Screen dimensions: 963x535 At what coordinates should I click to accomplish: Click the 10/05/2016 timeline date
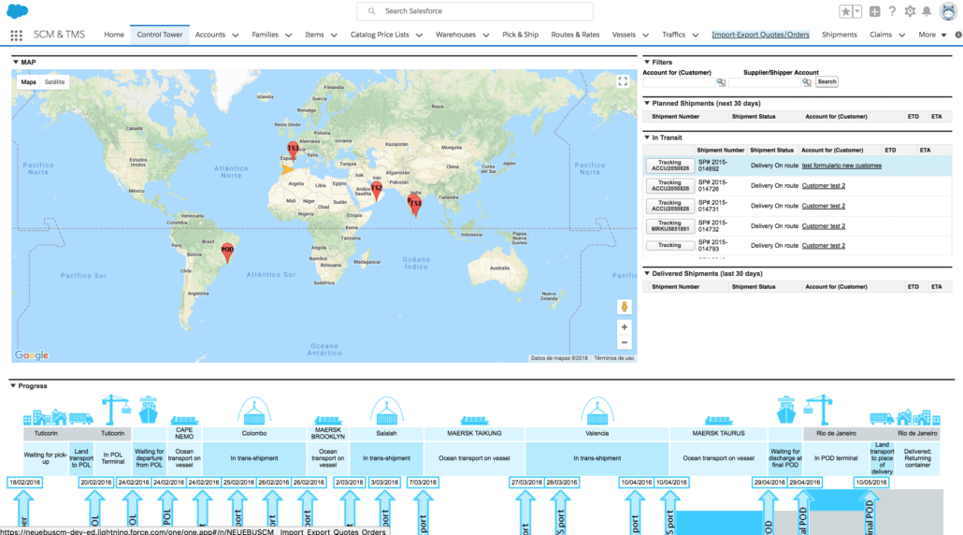coord(870,483)
